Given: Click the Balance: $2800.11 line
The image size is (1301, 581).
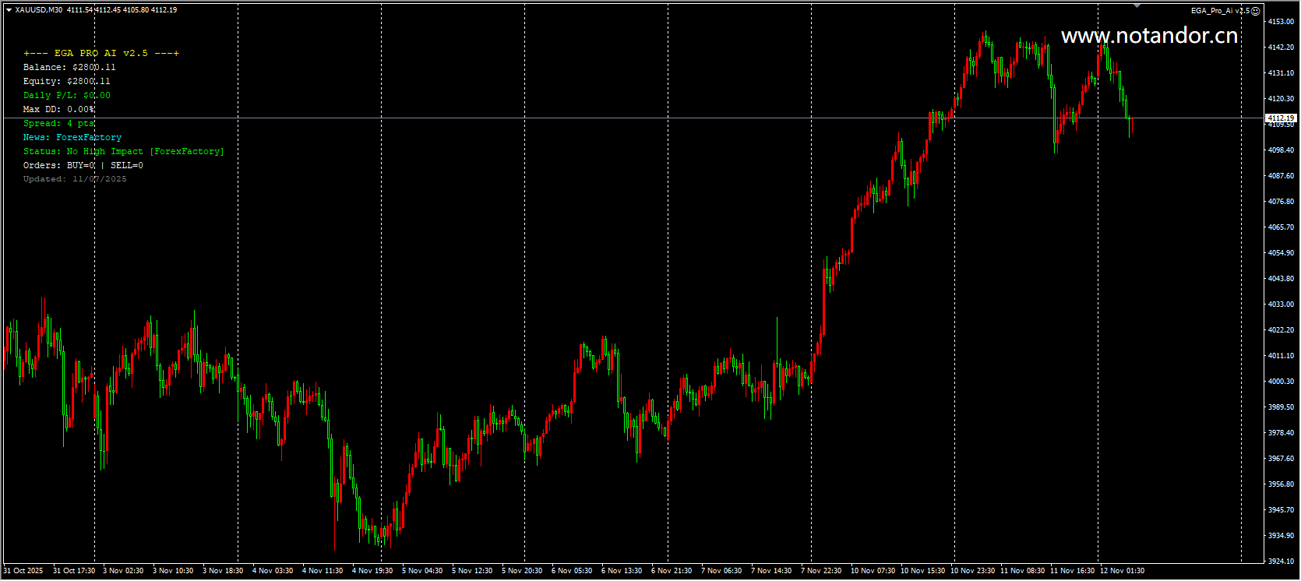Looking at the screenshot, I should click(x=69, y=67).
